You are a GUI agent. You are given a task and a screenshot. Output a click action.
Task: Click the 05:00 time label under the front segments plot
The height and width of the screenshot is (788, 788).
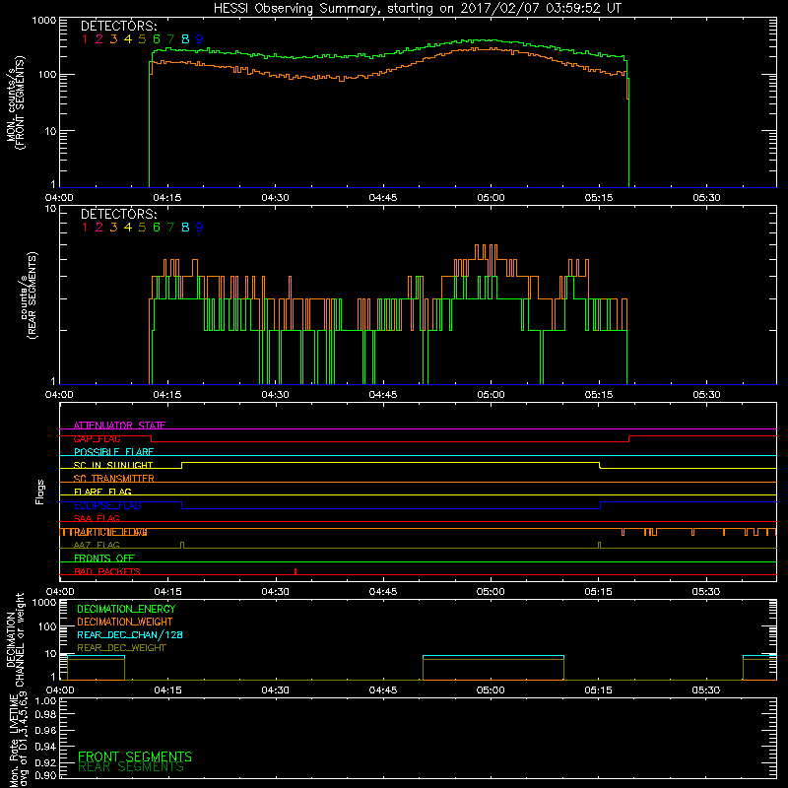click(491, 198)
